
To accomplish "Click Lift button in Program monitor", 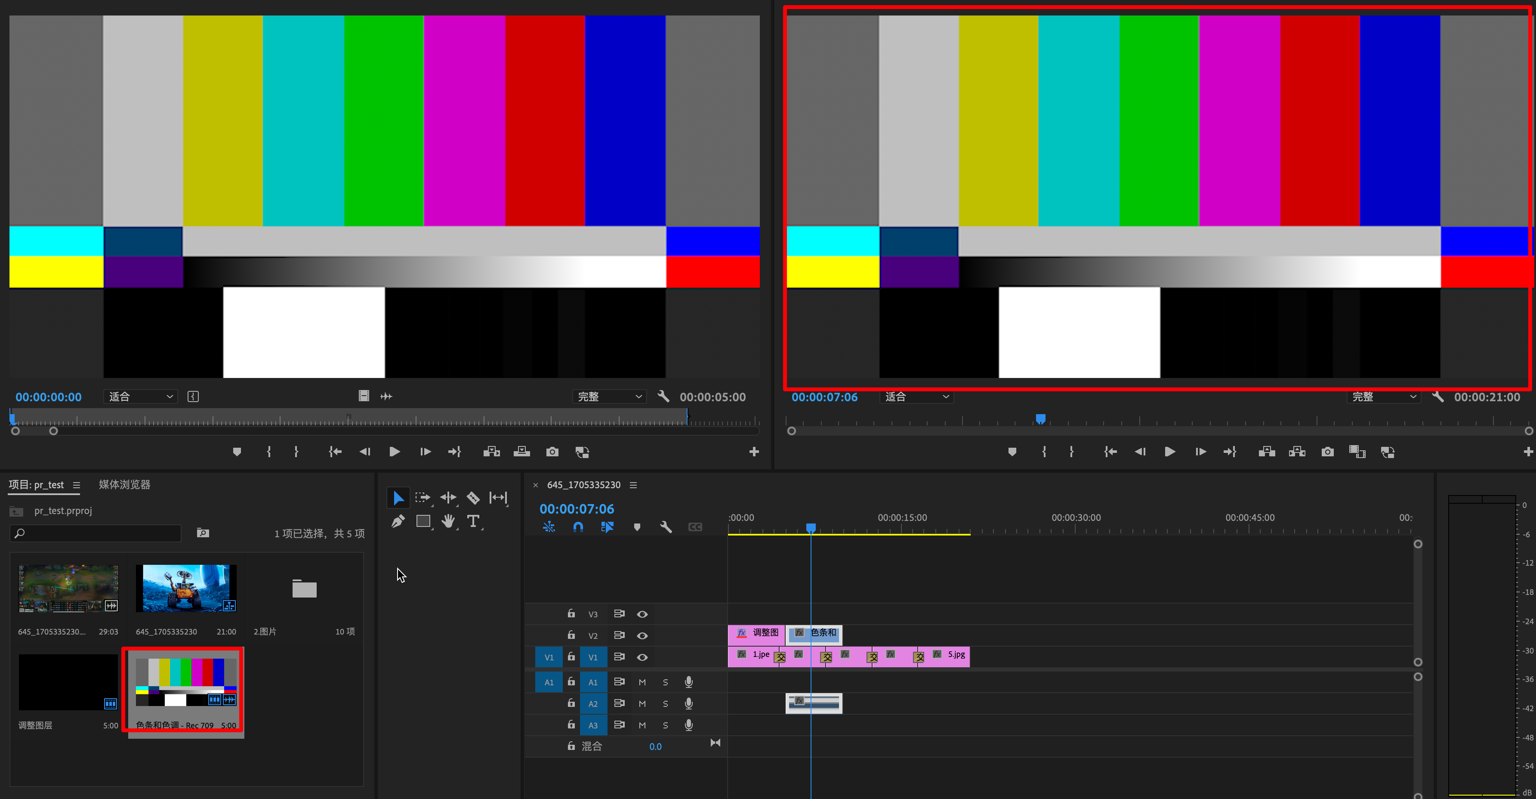I will point(1267,452).
